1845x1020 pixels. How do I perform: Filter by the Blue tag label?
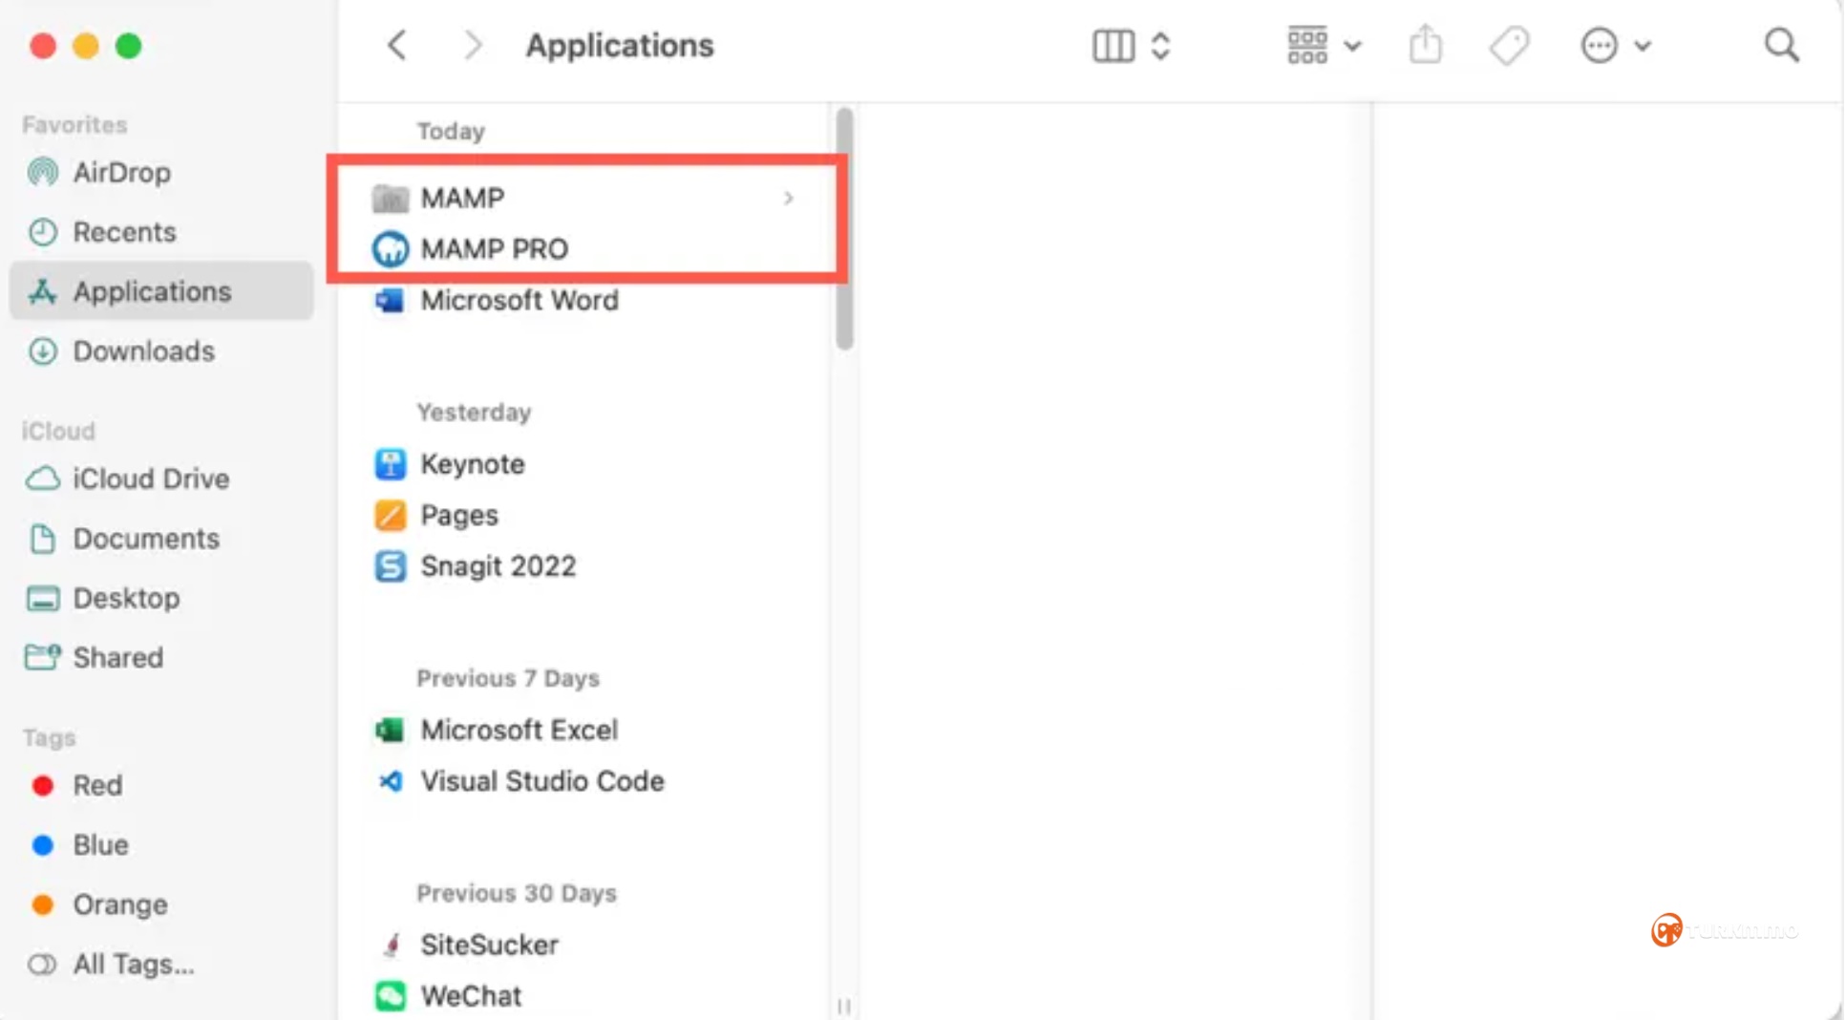point(101,845)
